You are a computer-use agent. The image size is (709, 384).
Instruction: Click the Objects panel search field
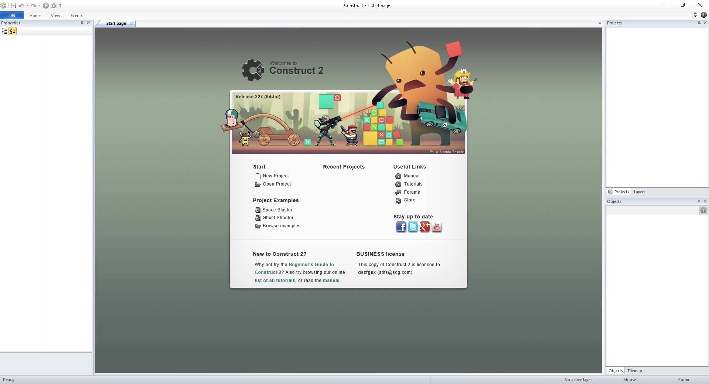(652, 210)
